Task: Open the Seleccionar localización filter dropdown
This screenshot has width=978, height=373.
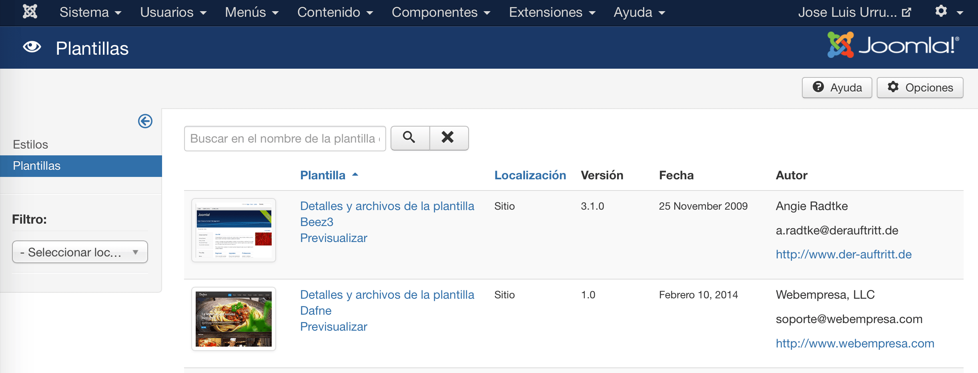Action: point(80,252)
